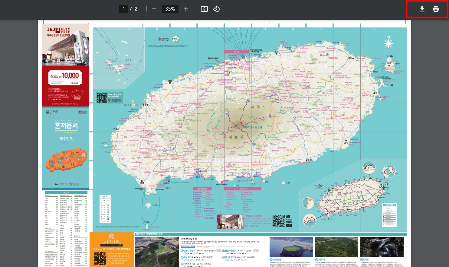Image resolution: width=449 pixels, height=267 pixels.
Task: Click the black QR code near the map bottom
Action: [278, 221]
